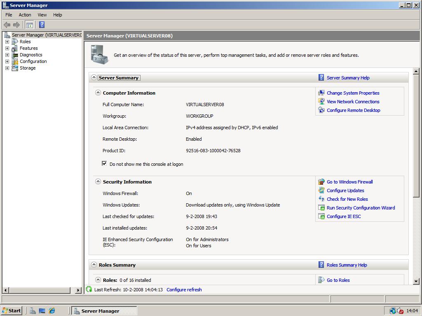Toggle Do not show me this console at logon

[x=104, y=163]
